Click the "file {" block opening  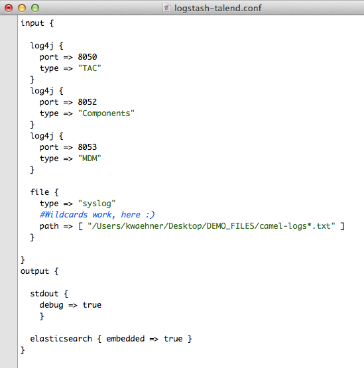click(44, 192)
